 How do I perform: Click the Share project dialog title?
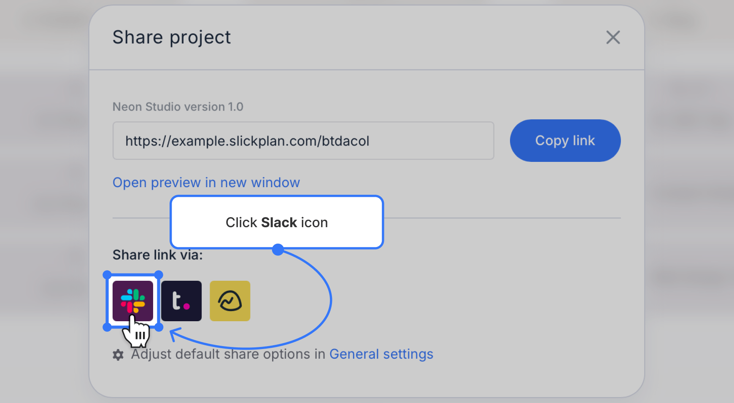pos(171,37)
